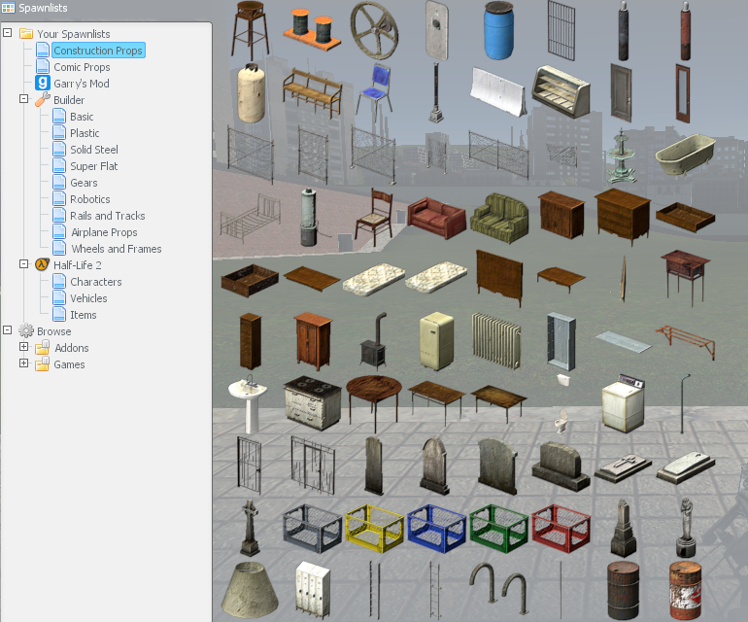Open the Items spawnlist
Image resolution: width=748 pixels, height=622 pixels.
click(x=83, y=315)
